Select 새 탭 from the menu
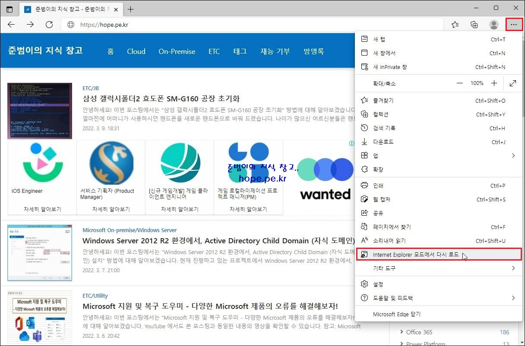The image size is (525, 346). 438,39
